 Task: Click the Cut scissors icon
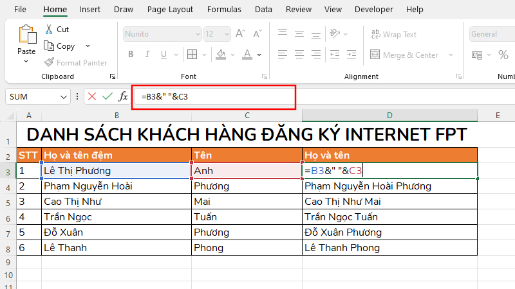[x=49, y=29]
